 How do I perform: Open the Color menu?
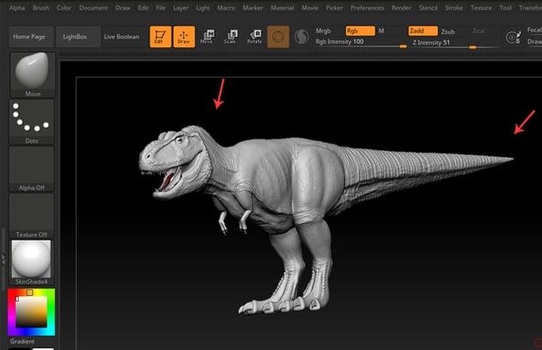64,8
